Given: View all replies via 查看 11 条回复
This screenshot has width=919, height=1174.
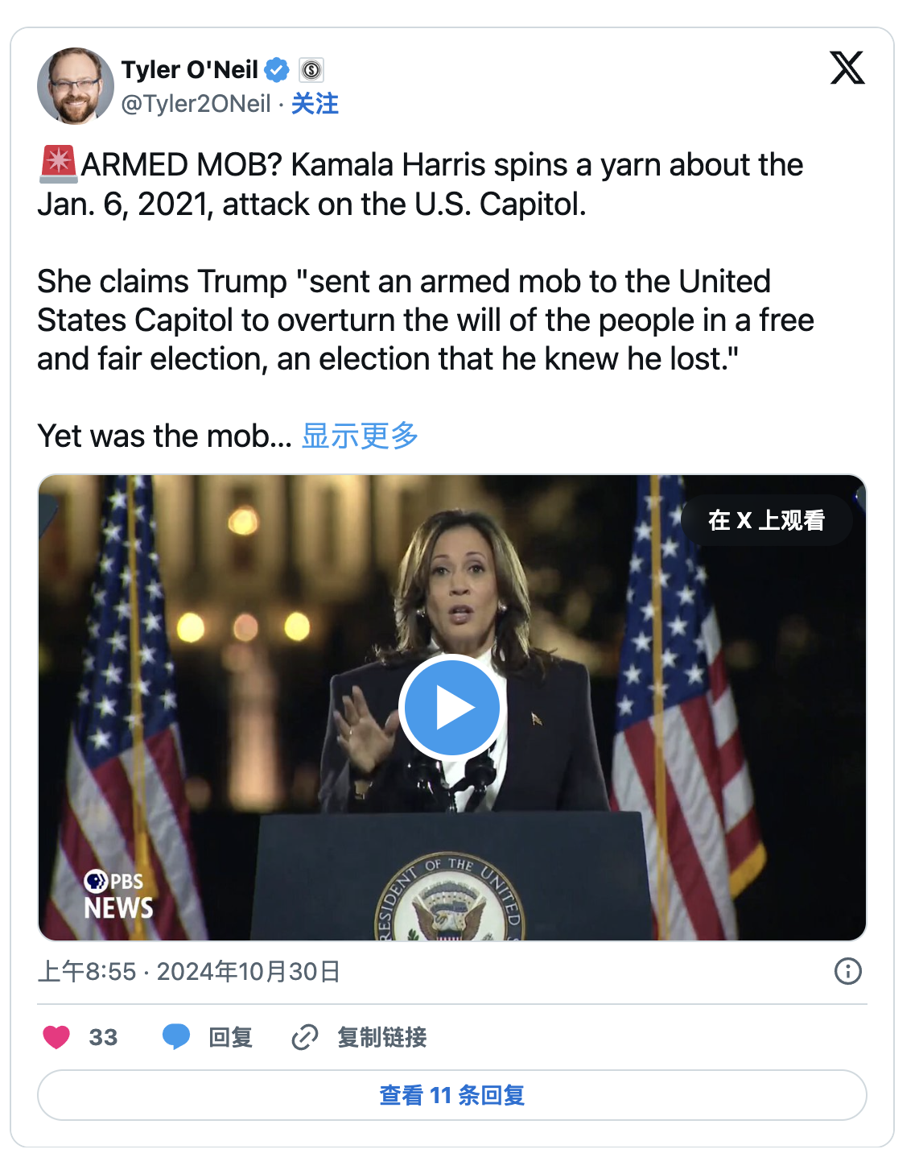Looking at the screenshot, I should (451, 1095).
